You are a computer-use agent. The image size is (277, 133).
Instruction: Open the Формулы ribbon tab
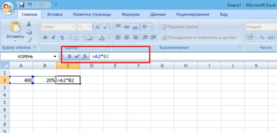131,14
